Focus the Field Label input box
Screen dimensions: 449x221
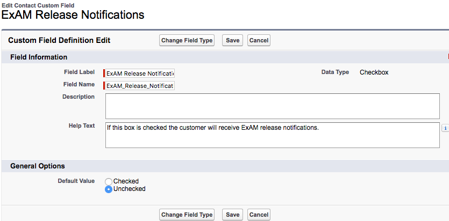click(140, 73)
